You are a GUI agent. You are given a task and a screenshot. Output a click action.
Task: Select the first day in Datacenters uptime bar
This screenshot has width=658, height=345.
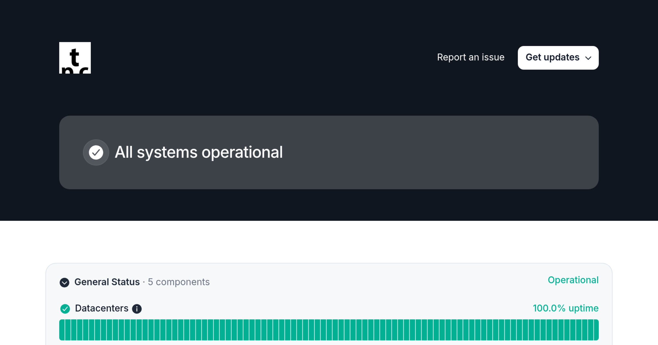[x=62, y=330]
